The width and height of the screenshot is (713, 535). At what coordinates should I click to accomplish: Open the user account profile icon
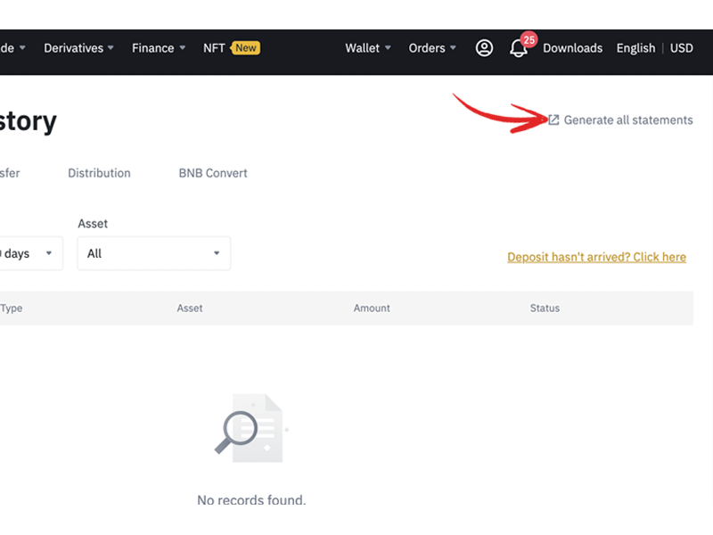[484, 48]
